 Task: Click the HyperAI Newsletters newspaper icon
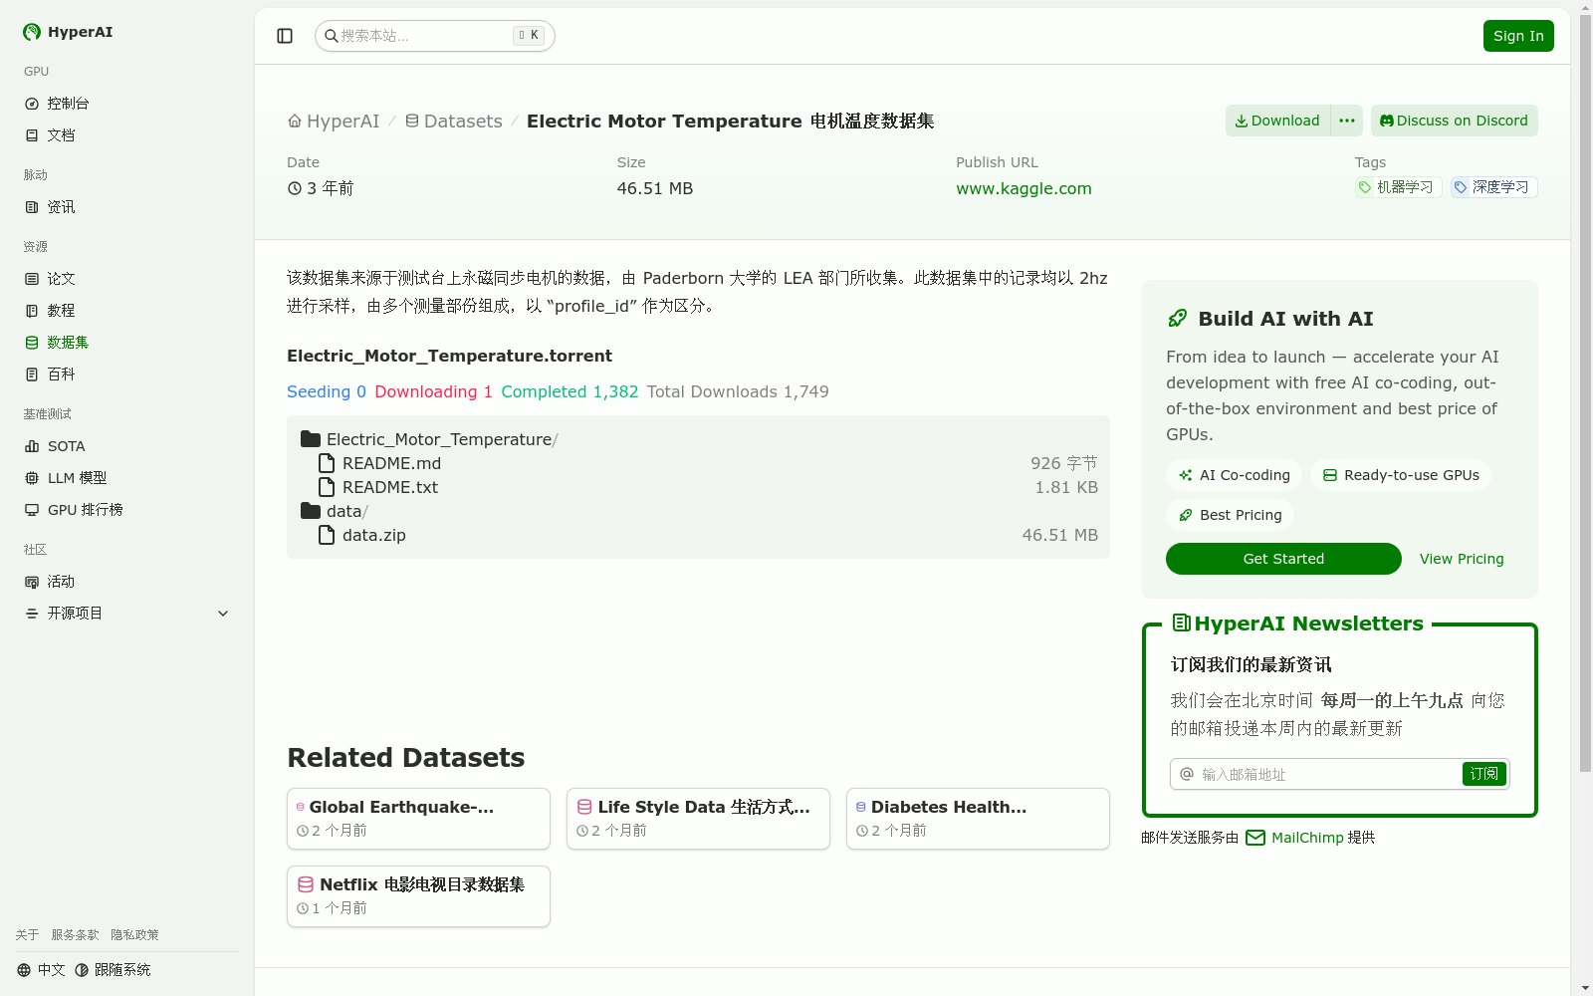pyautogui.click(x=1182, y=623)
